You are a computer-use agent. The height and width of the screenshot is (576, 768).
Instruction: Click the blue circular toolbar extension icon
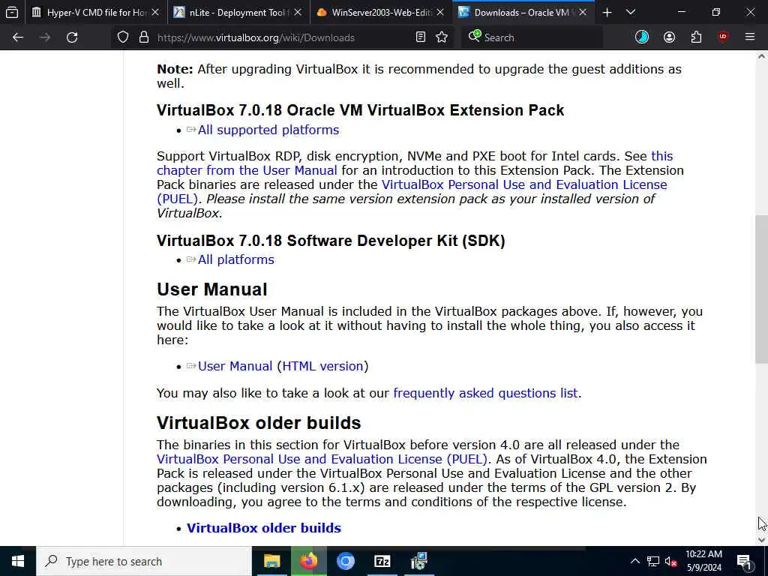coord(642,37)
